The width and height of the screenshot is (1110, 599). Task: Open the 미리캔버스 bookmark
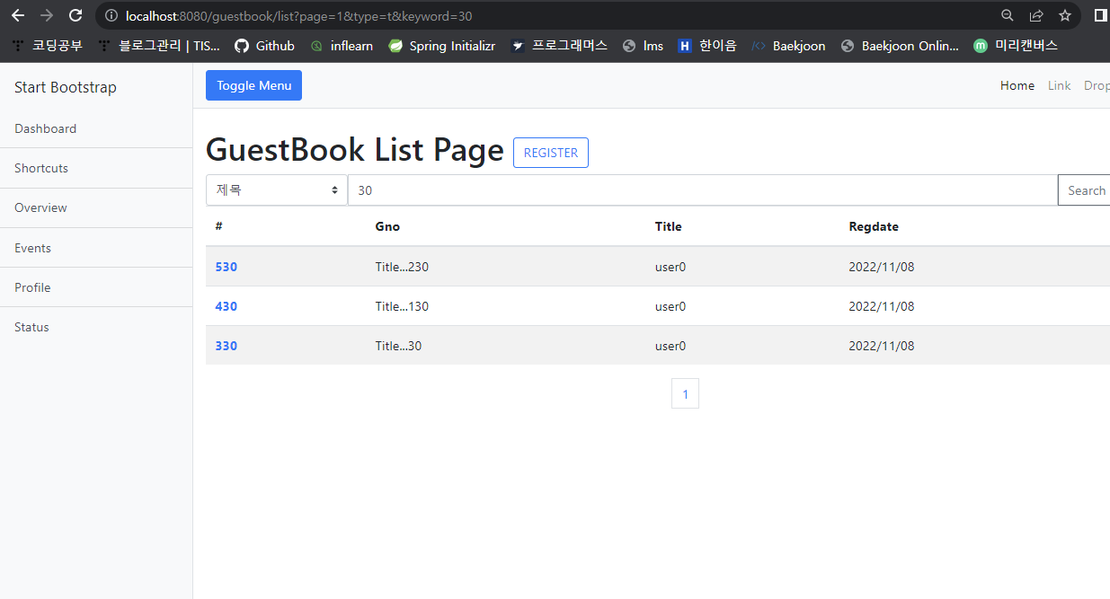click(1016, 46)
